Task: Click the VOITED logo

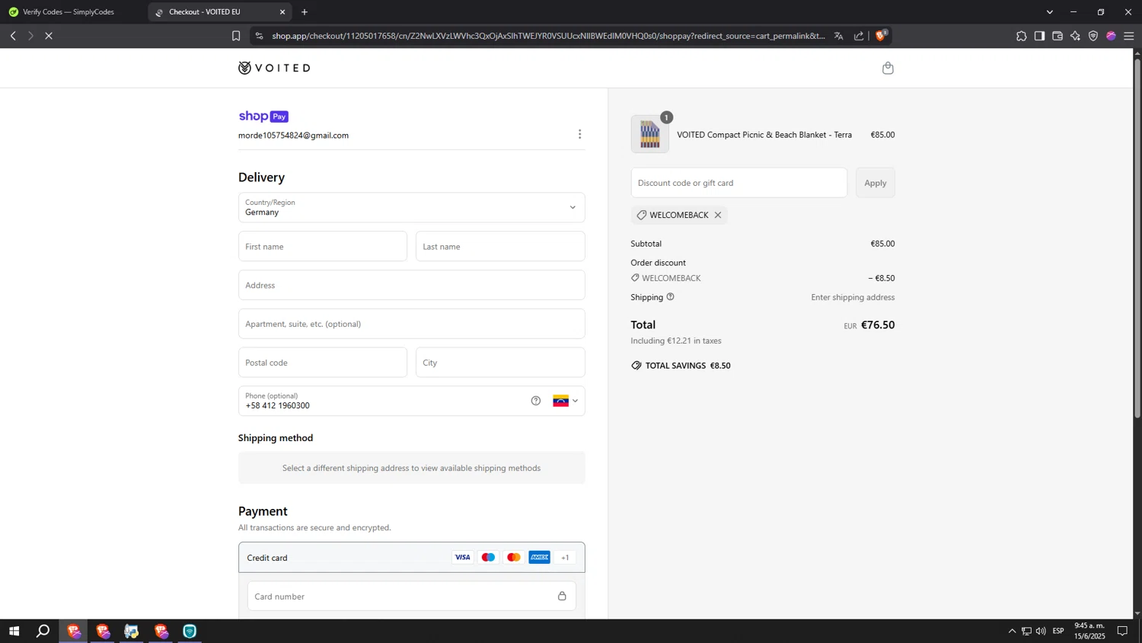Action: tap(274, 68)
